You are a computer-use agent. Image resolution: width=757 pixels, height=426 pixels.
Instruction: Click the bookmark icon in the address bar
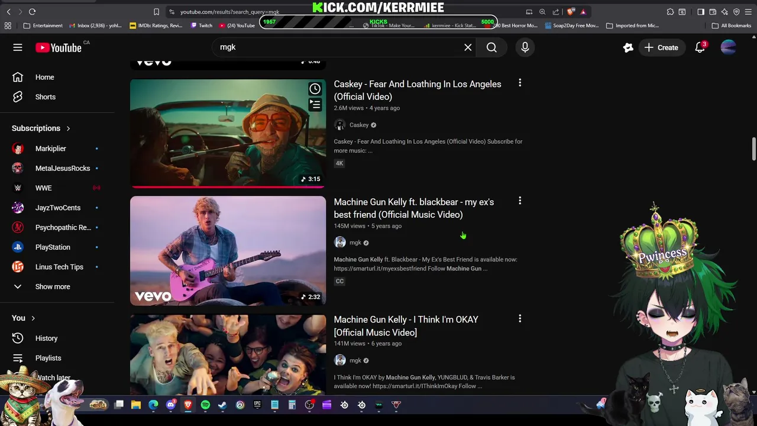coord(156,12)
